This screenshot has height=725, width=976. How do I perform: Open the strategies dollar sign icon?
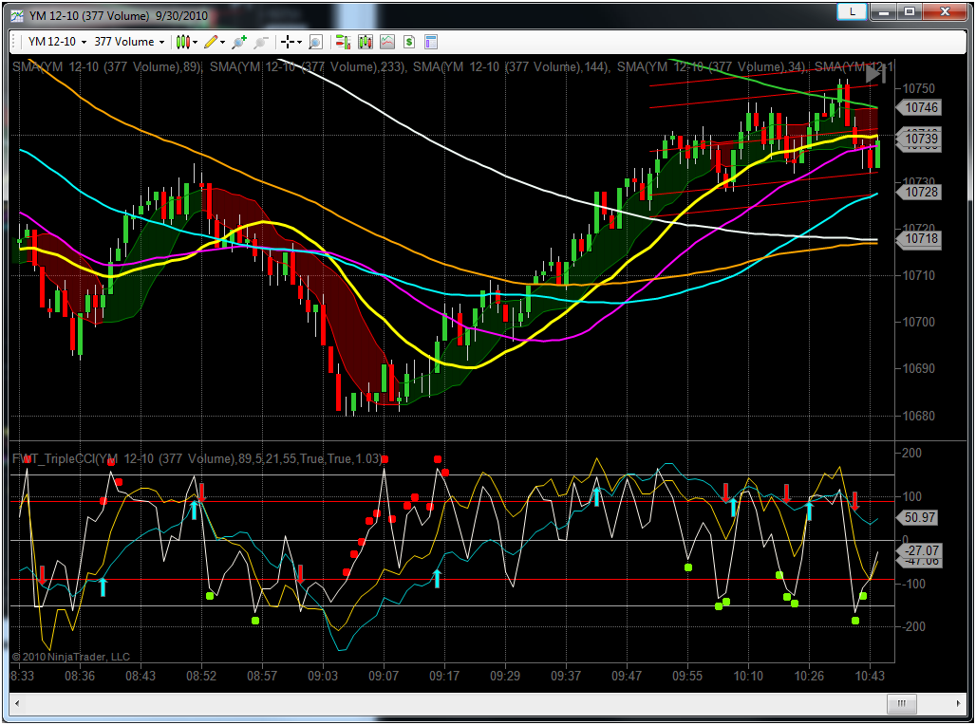click(x=408, y=42)
